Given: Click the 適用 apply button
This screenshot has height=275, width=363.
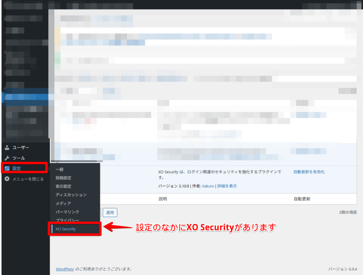Looking at the screenshot, I should click(x=110, y=213).
